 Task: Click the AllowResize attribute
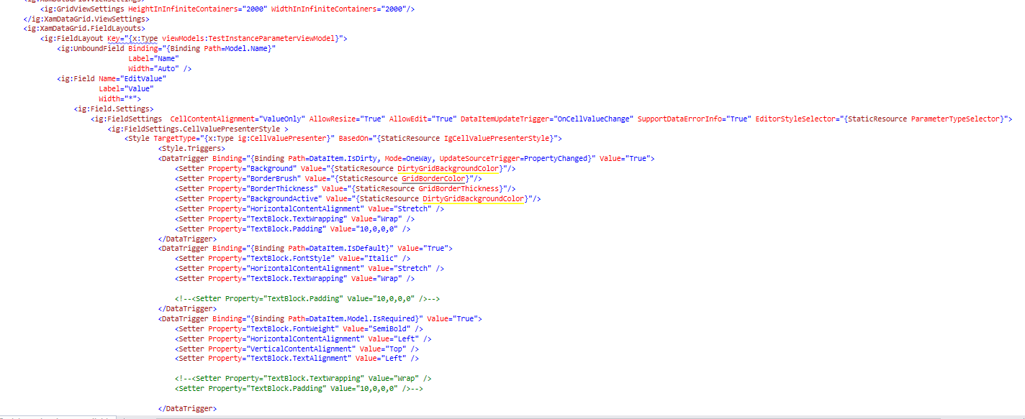point(338,119)
